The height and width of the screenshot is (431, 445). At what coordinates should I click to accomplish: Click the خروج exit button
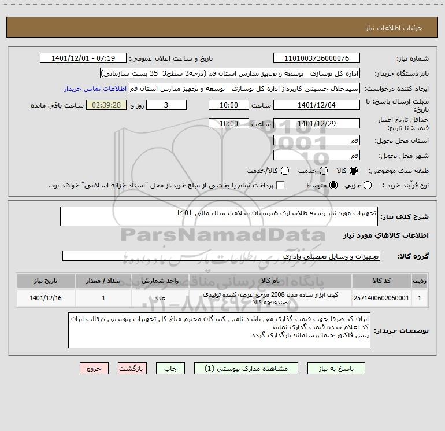(94, 369)
